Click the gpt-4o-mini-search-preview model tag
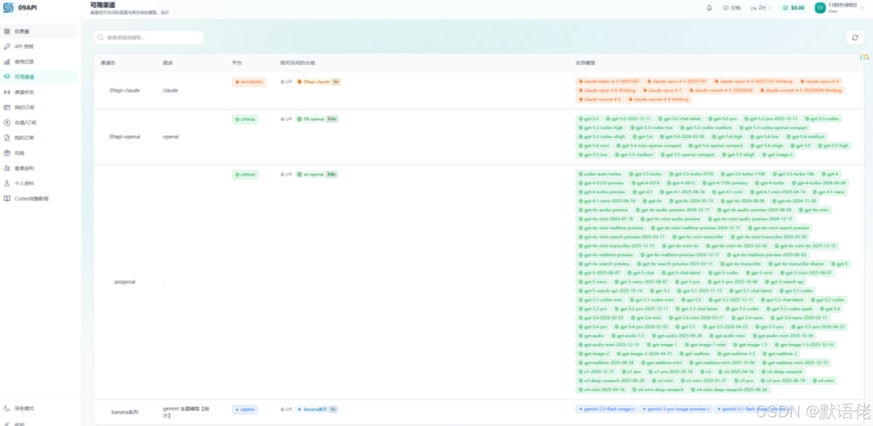The width and height of the screenshot is (873, 426). click(x=779, y=228)
